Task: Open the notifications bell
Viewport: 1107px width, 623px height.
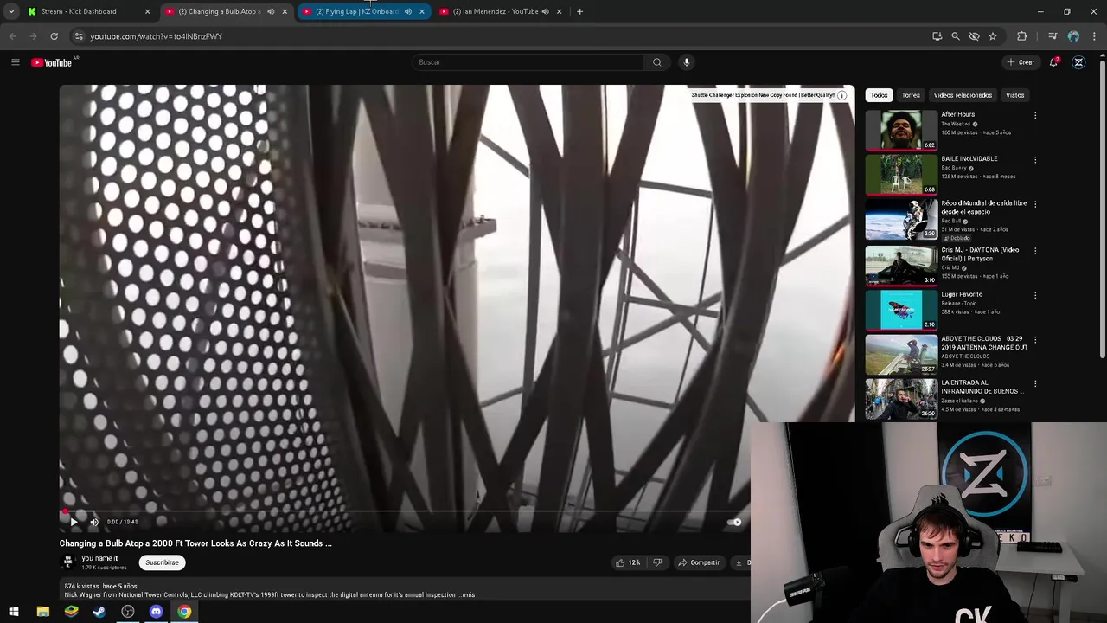Action: pos(1054,62)
